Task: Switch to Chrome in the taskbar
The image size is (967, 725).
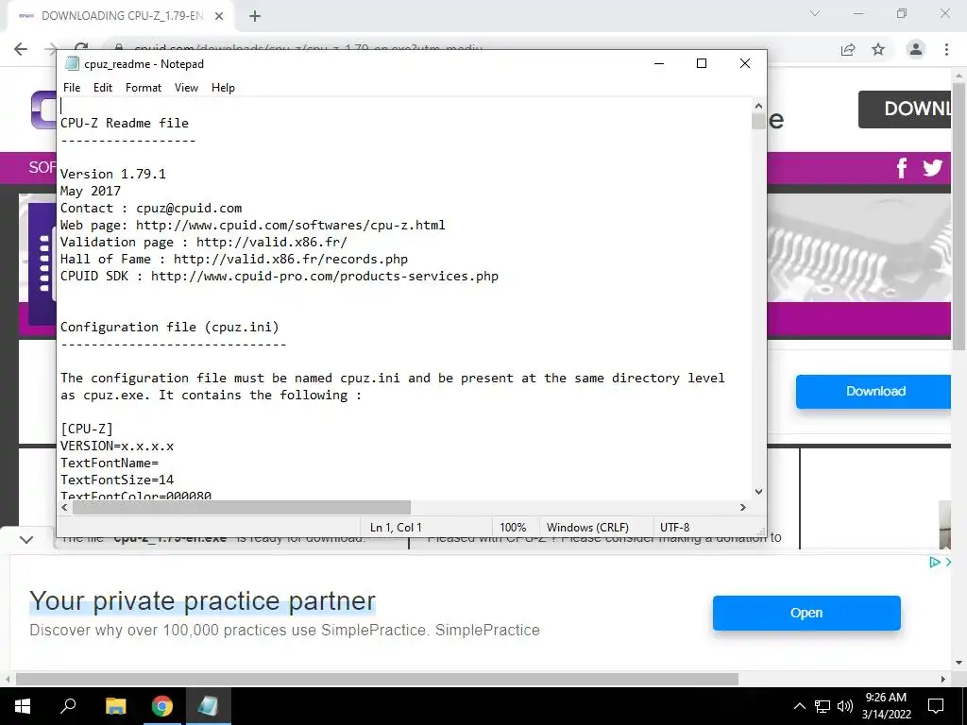Action: point(162,706)
